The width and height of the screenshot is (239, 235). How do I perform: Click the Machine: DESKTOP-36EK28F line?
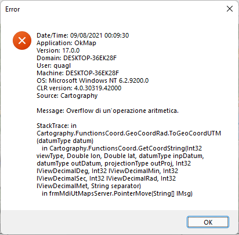(x=78, y=73)
